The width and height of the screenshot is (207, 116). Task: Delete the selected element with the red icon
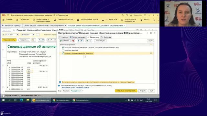(x=73, y=41)
